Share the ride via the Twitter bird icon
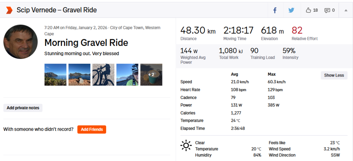353x161 pixels. click(291, 10)
